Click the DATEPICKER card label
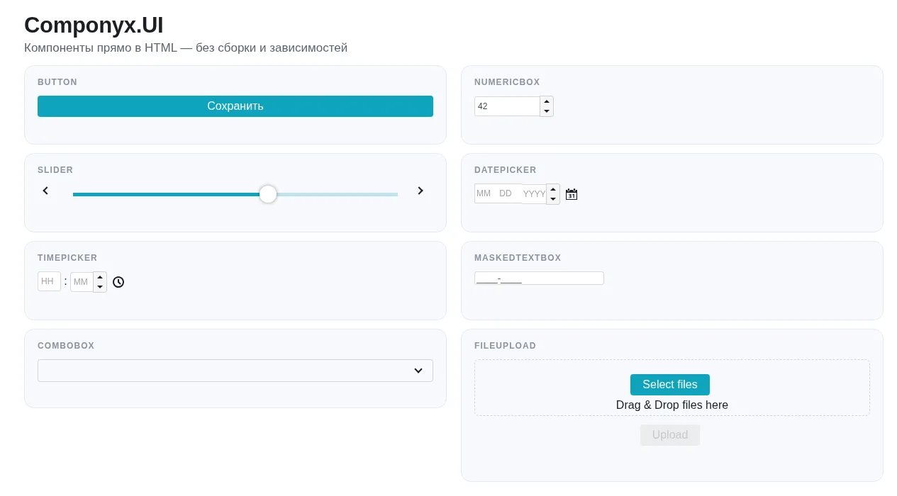Image resolution: width=897 pixels, height=496 pixels. 506,170
